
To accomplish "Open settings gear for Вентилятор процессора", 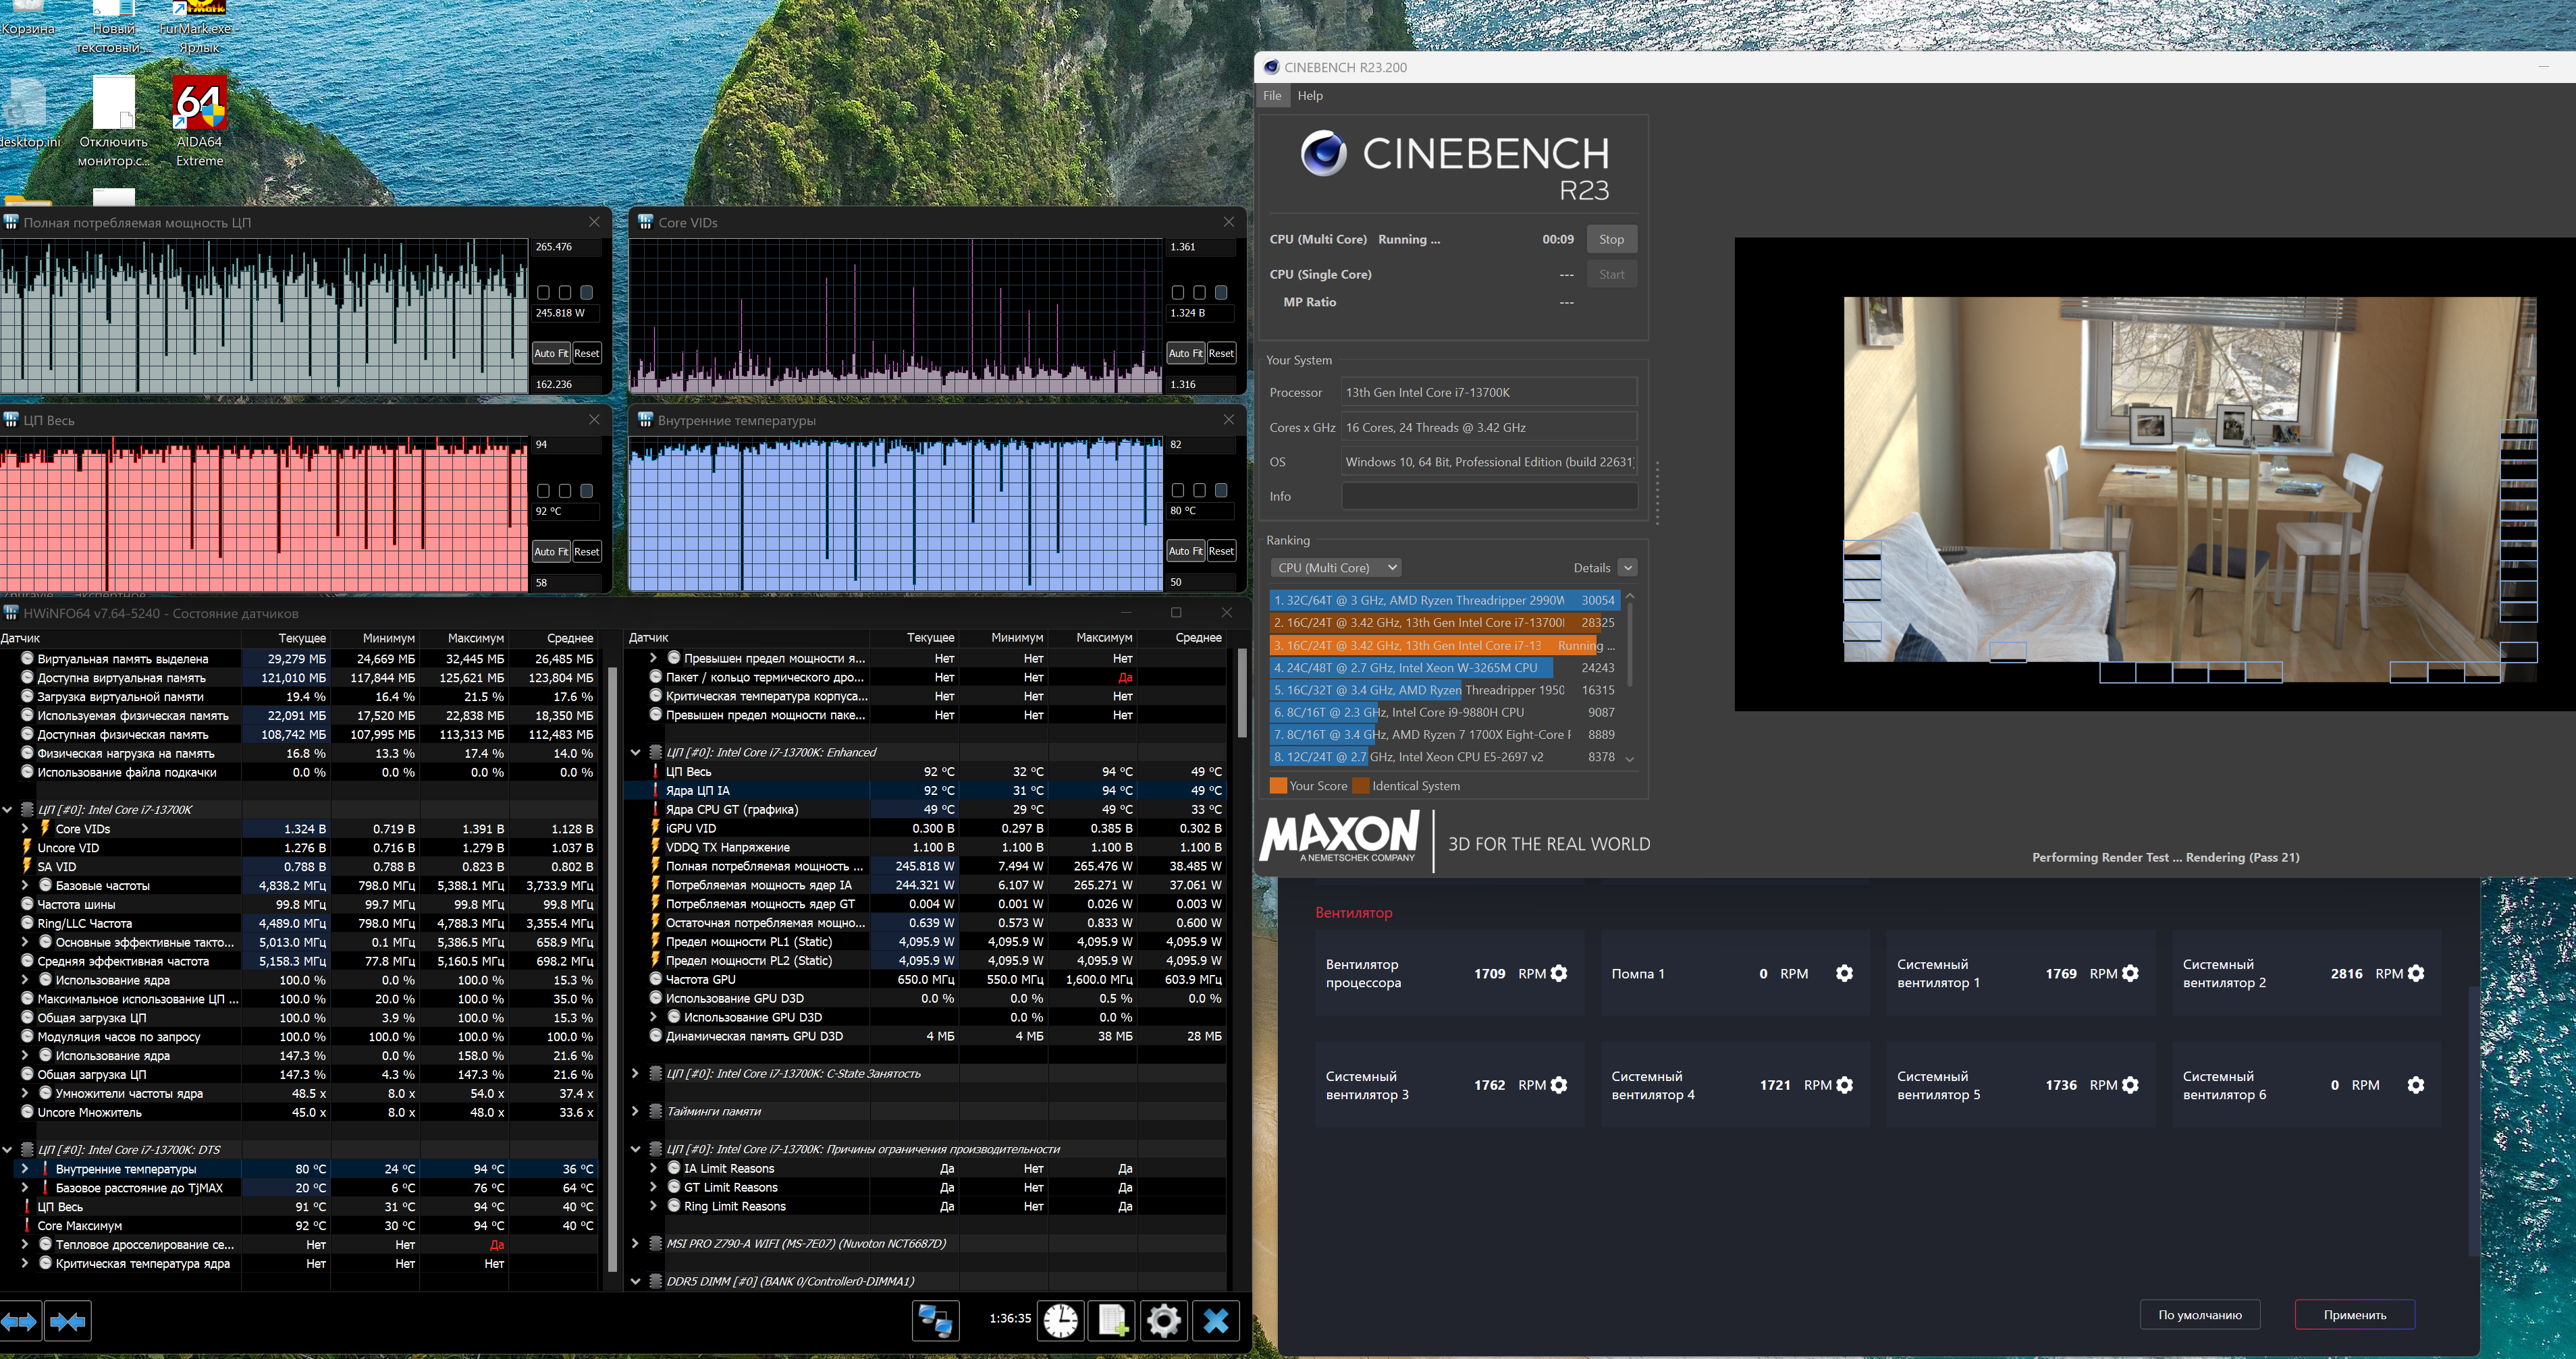I will [1558, 973].
